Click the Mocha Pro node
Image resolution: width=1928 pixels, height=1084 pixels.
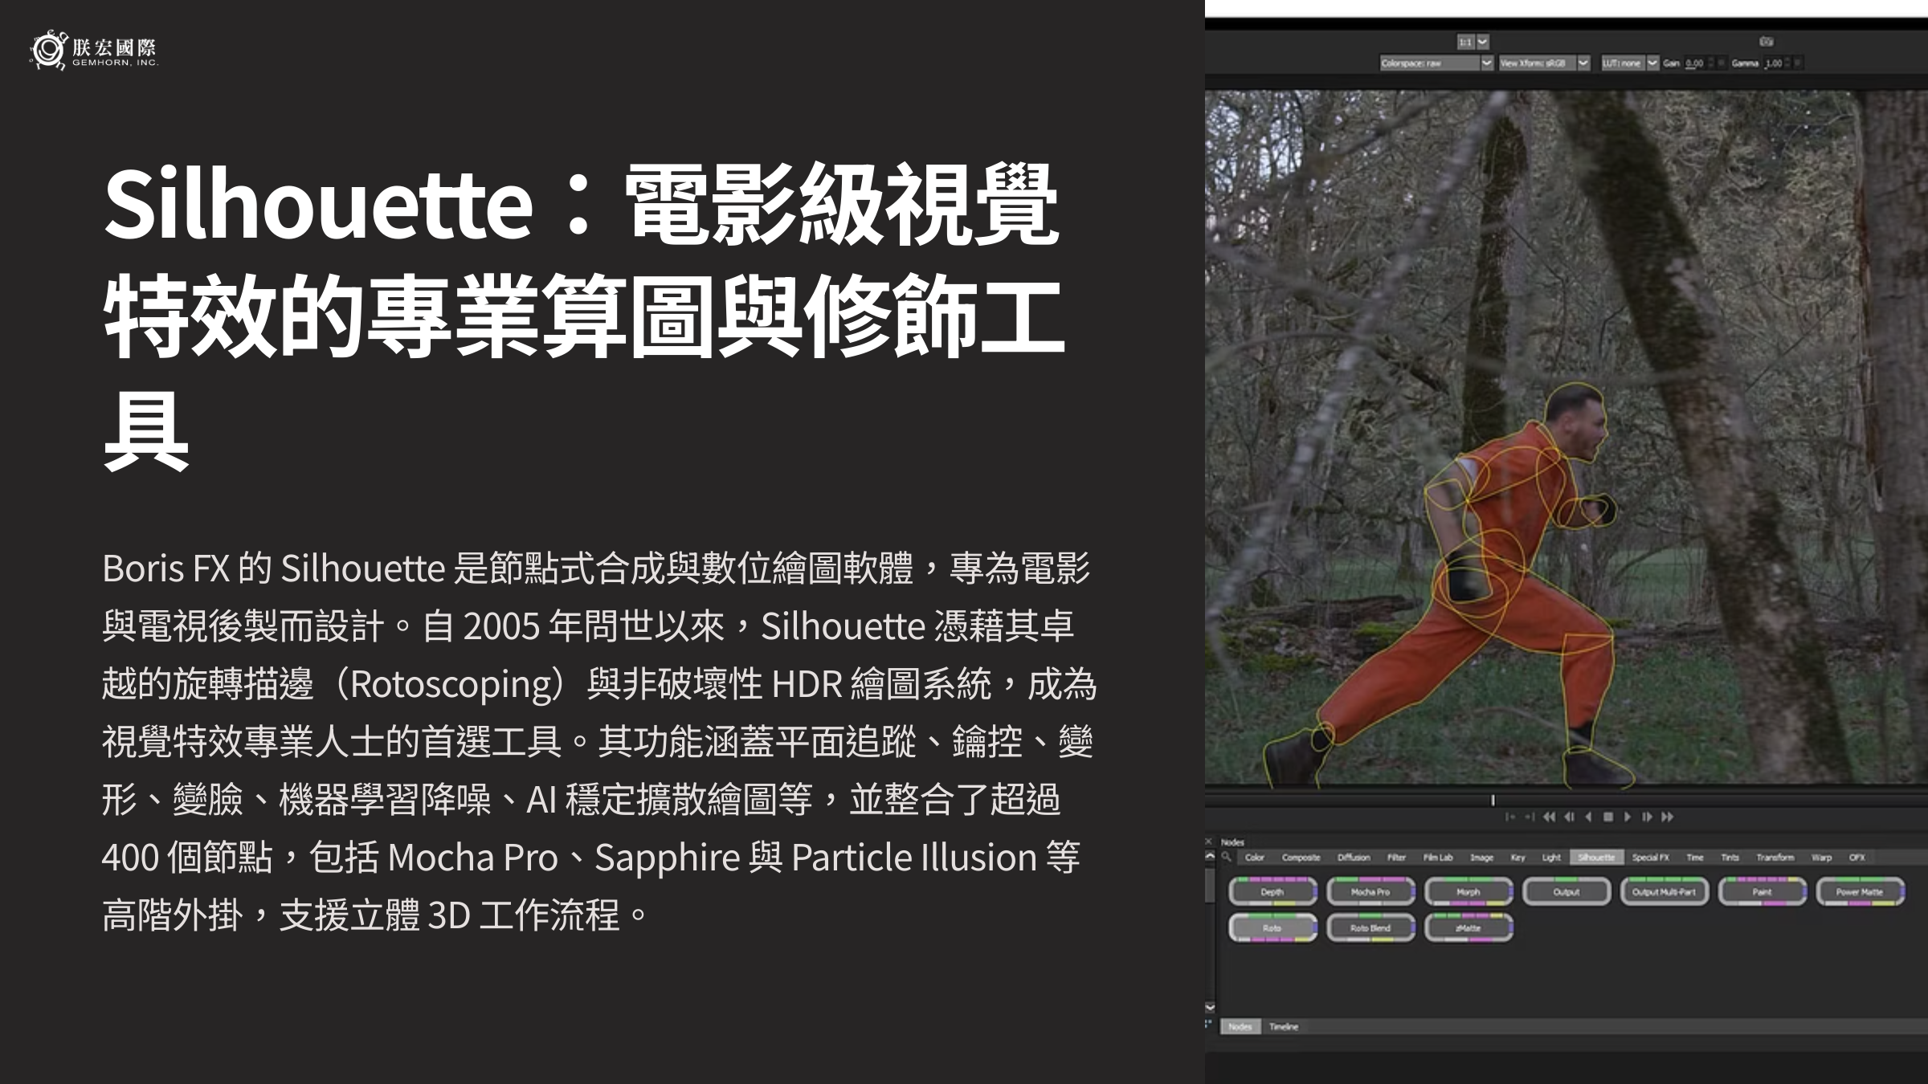pyautogui.click(x=1370, y=892)
